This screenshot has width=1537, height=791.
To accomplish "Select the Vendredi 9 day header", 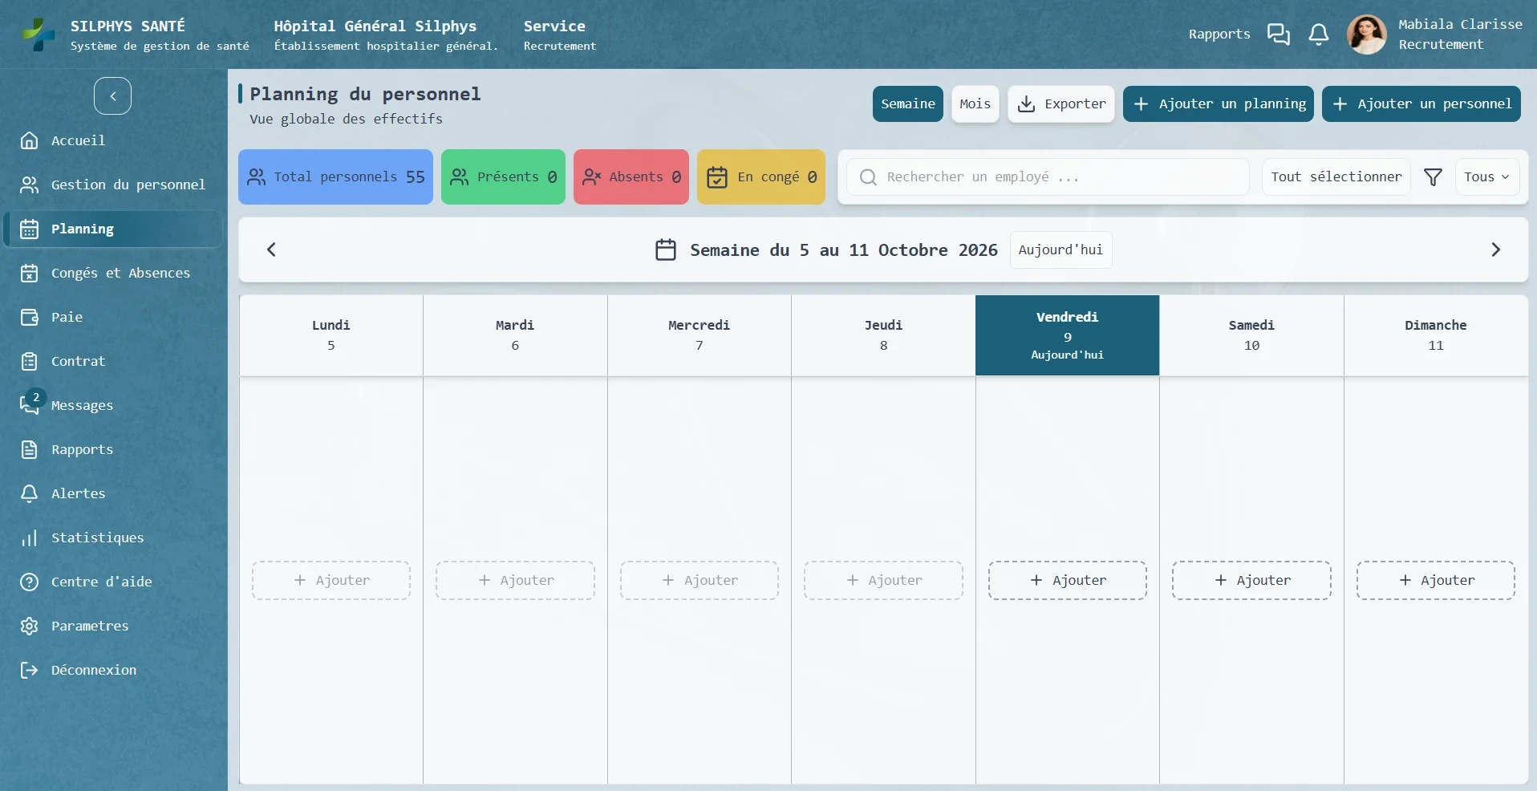I will (1067, 335).
